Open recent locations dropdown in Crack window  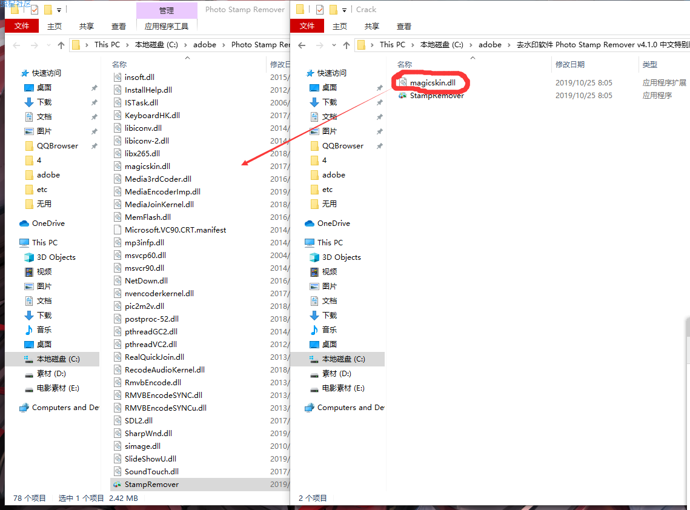334,45
